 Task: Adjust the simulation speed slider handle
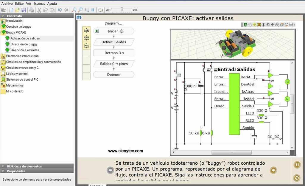122,9
